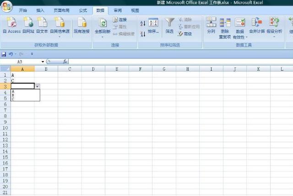Toggle the Filter (筛选) funnel
The width and height of the screenshot is (293, 196).
[169, 26]
